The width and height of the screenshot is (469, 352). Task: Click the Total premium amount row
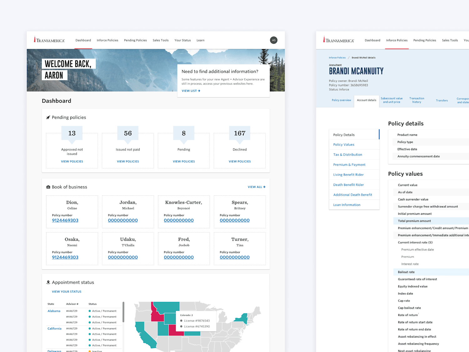431,221
